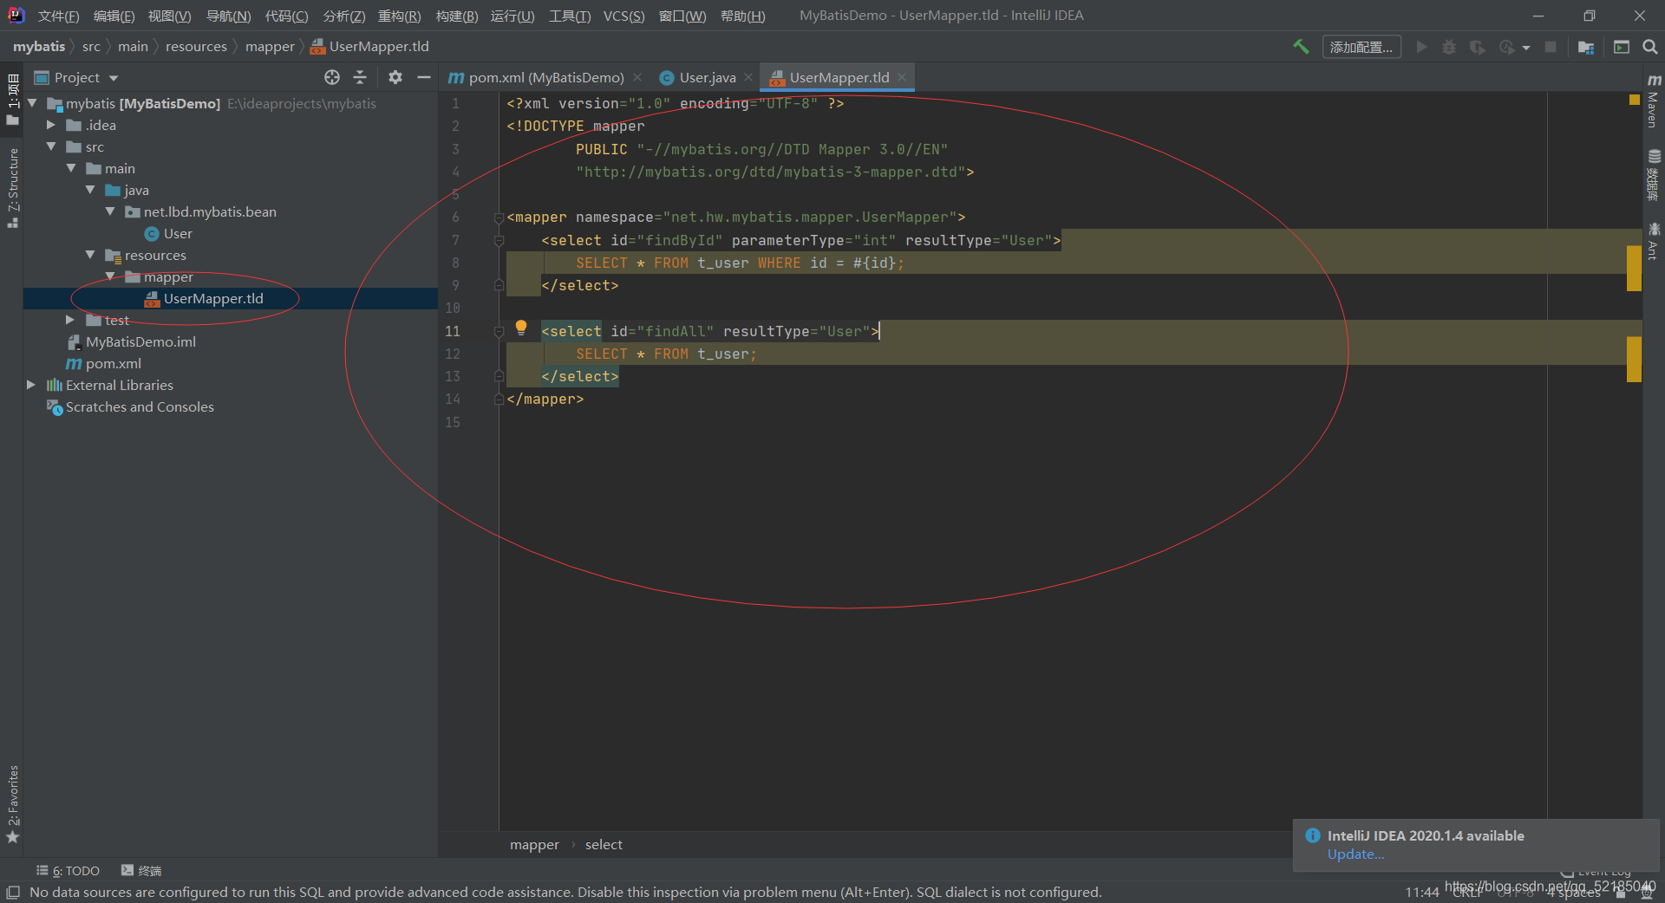Expand the test folder
This screenshot has height=903, width=1665.
pos(71,320)
